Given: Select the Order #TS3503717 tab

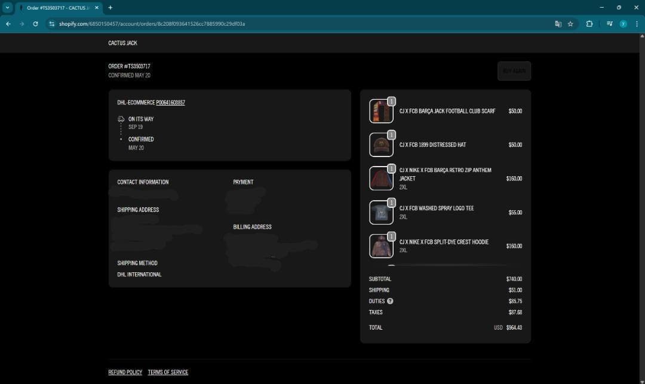Looking at the screenshot, I should click(57, 8).
